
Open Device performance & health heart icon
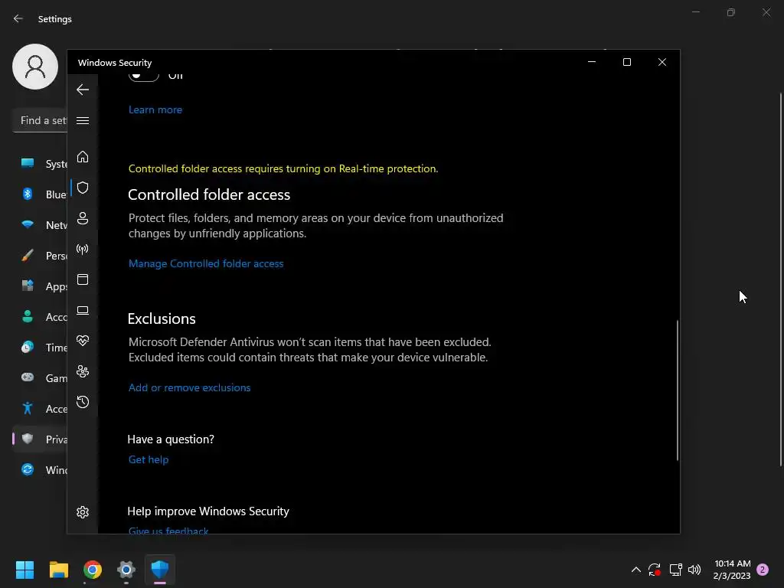[x=83, y=341]
